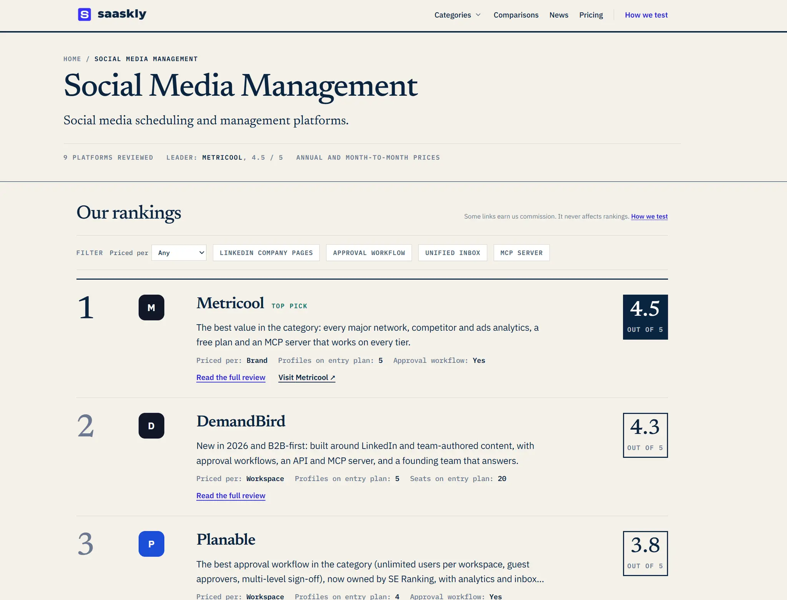The height and width of the screenshot is (600, 787).
Task: Follow the How we test disclosure link
Action: click(x=649, y=216)
